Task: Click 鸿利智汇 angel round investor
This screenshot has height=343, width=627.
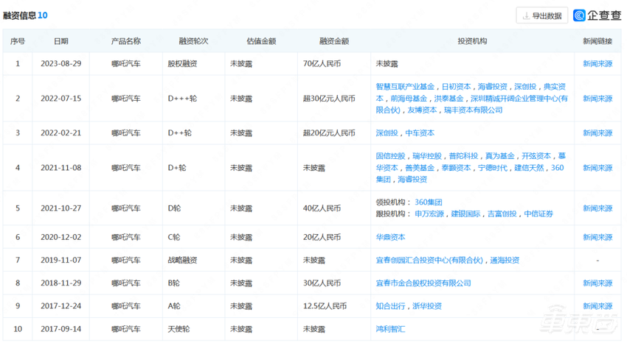Action: (391, 329)
